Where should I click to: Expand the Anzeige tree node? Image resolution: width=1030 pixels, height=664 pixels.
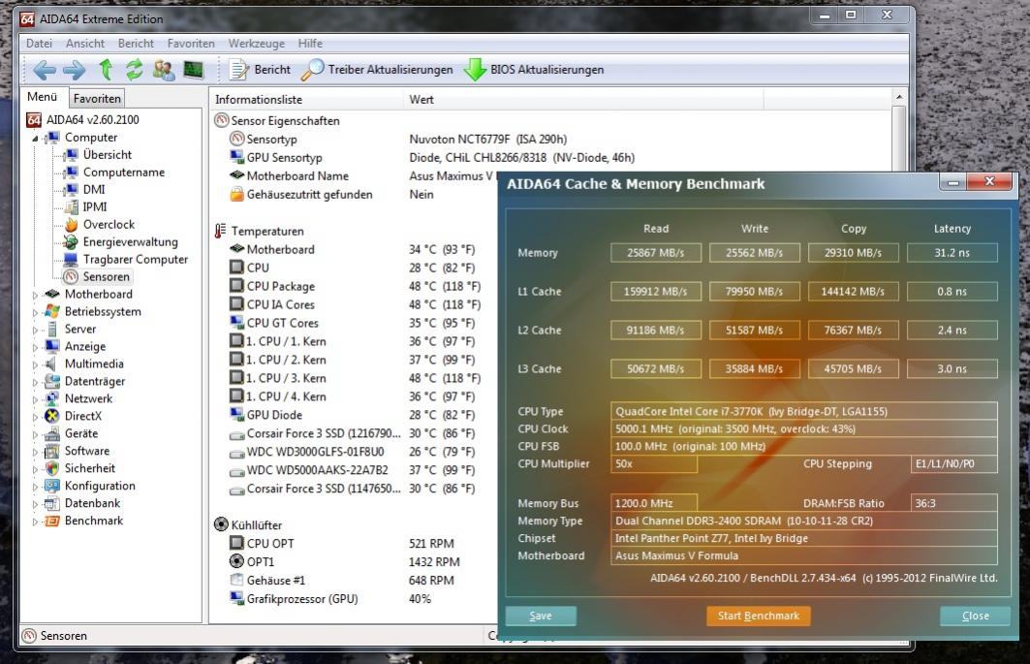click(x=35, y=347)
